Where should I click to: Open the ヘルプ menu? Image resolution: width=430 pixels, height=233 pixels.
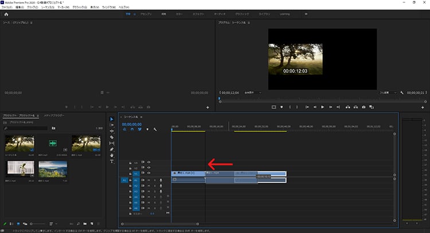(124, 7)
